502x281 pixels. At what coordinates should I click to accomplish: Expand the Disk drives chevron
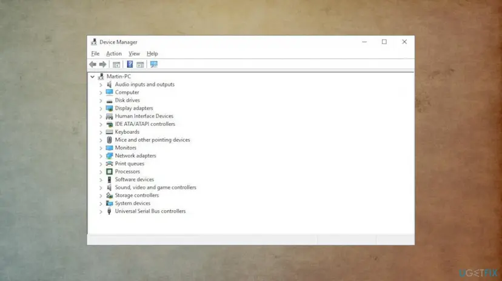[101, 101]
